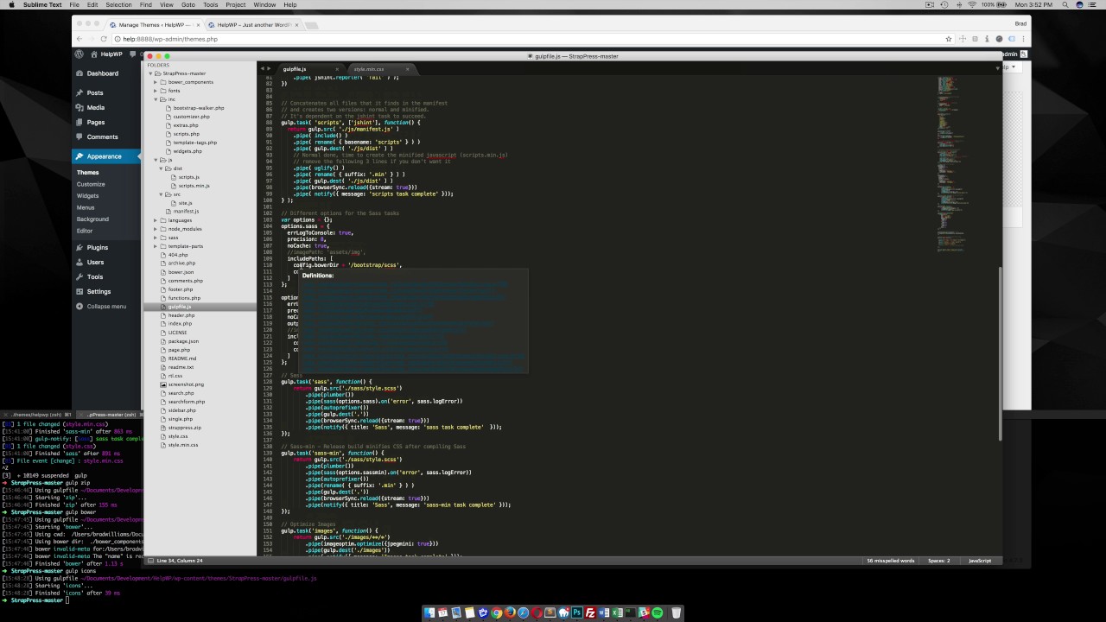Open the Trash in the Dock
The width and height of the screenshot is (1106, 622).
click(x=677, y=612)
